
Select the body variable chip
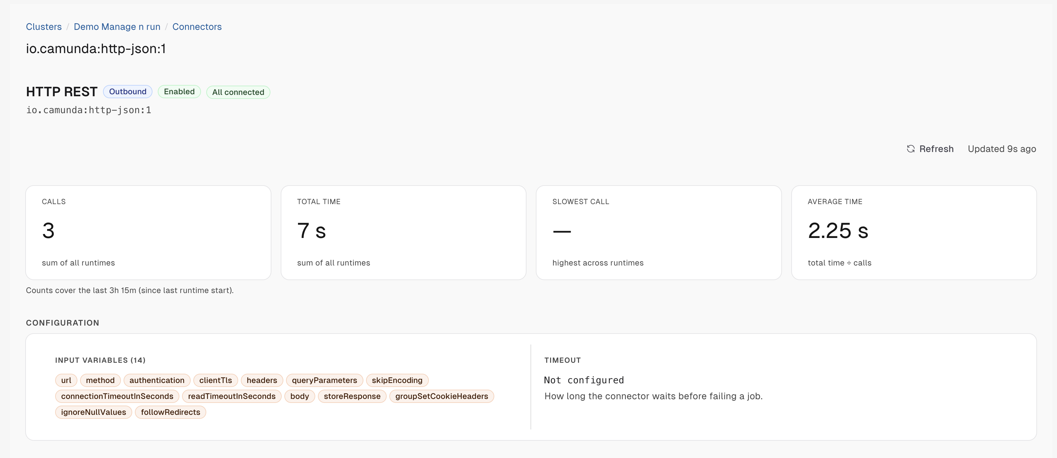tap(300, 396)
